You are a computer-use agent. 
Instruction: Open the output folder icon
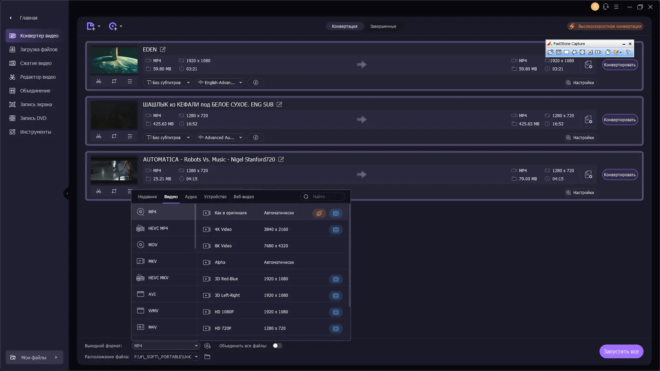[x=207, y=357]
